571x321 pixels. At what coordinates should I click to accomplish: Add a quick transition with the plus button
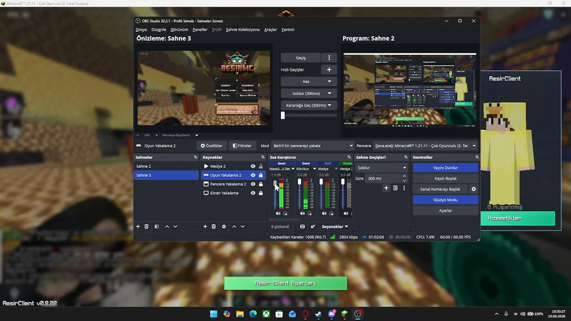tap(329, 70)
